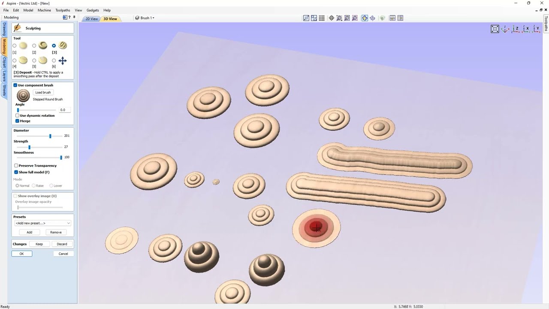Open the File menu

coord(6,10)
